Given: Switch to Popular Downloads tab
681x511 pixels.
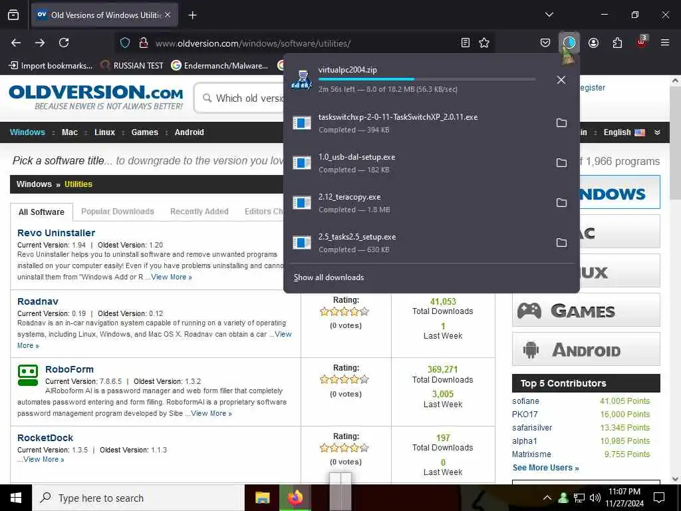Looking at the screenshot, I should (x=118, y=212).
